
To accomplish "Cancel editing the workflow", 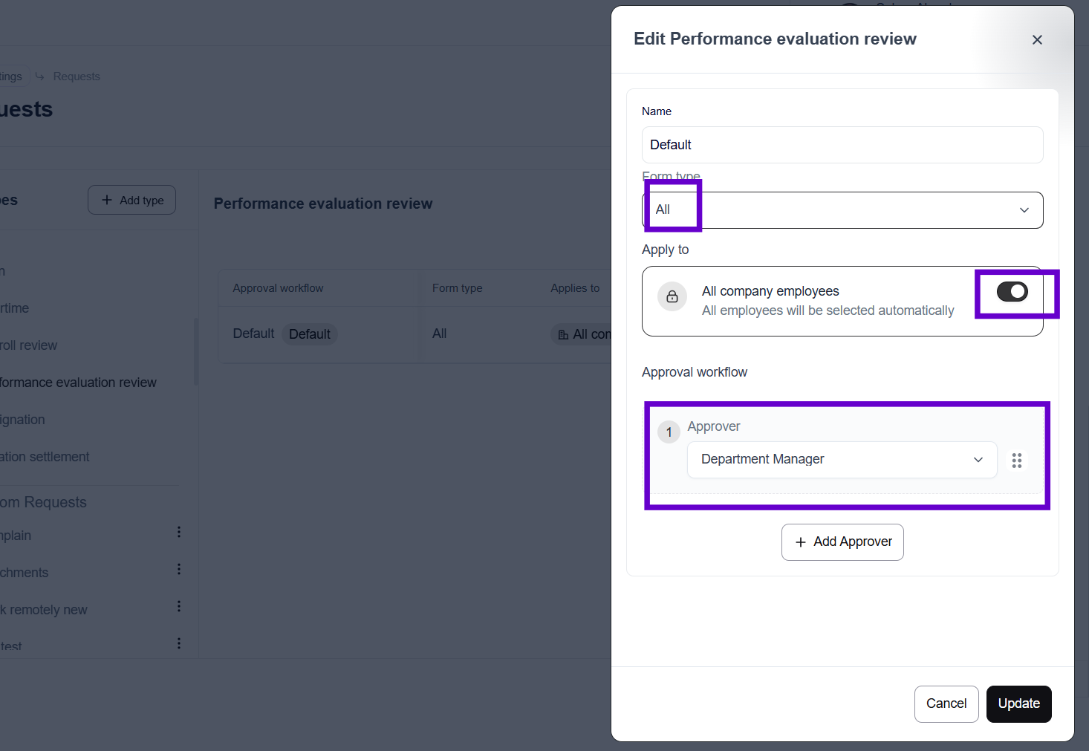I will [946, 703].
